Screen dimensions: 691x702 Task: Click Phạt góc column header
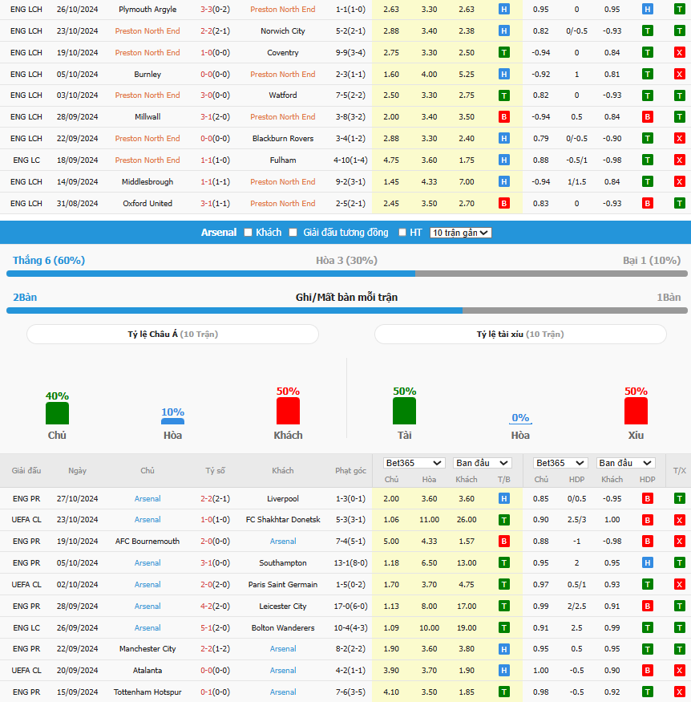(x=350, y=470)
